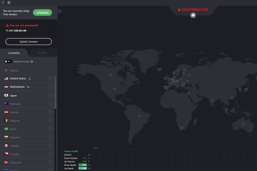Viewport: 257px width, 171px height.
Task: Expand the Belgium server list
Action: point(51,121)
